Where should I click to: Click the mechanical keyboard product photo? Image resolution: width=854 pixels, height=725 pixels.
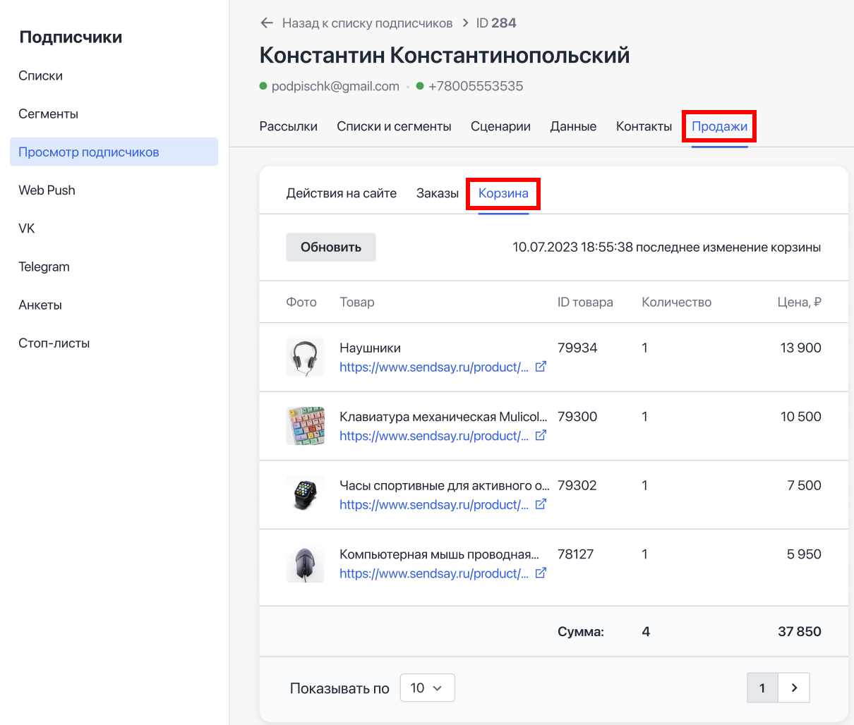pos(305,426)
